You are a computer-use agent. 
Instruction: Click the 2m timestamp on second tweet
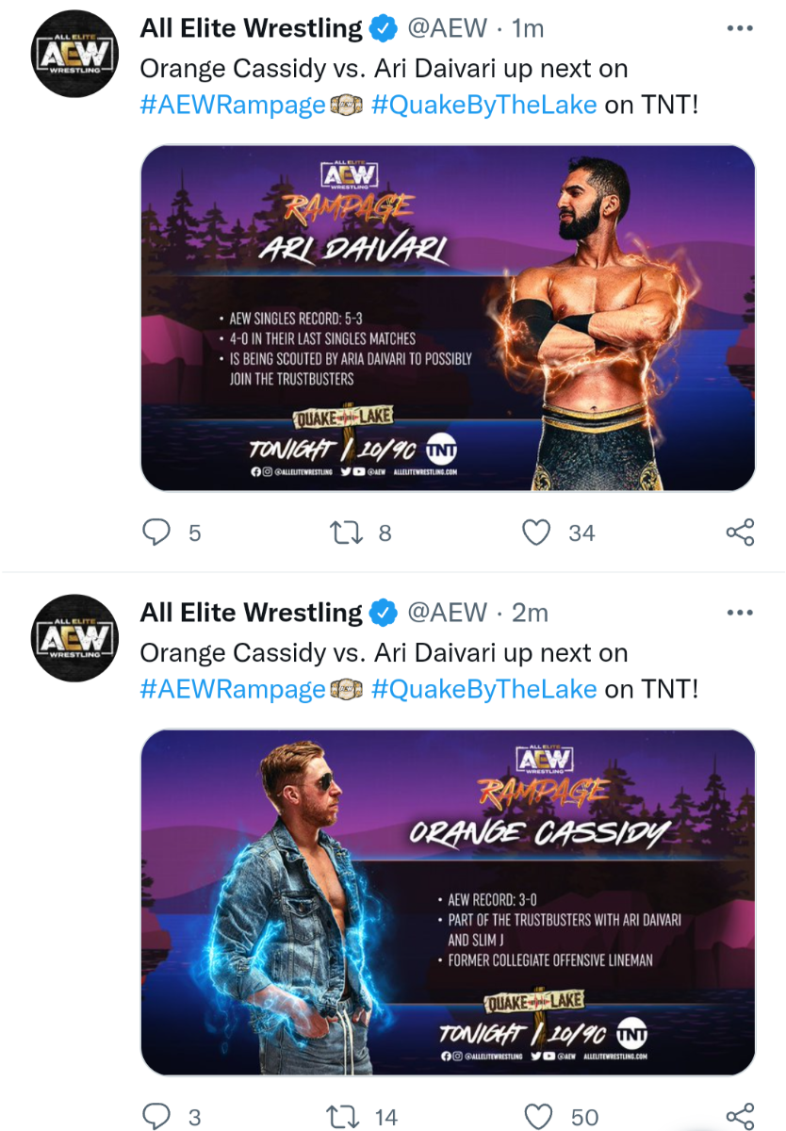click(x=530, y=614)
